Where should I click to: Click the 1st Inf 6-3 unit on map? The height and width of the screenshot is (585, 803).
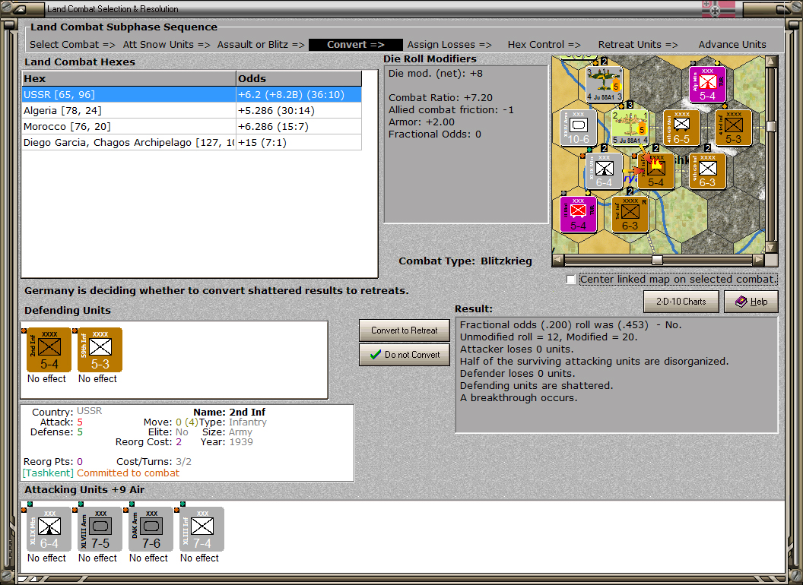(630, 214)
